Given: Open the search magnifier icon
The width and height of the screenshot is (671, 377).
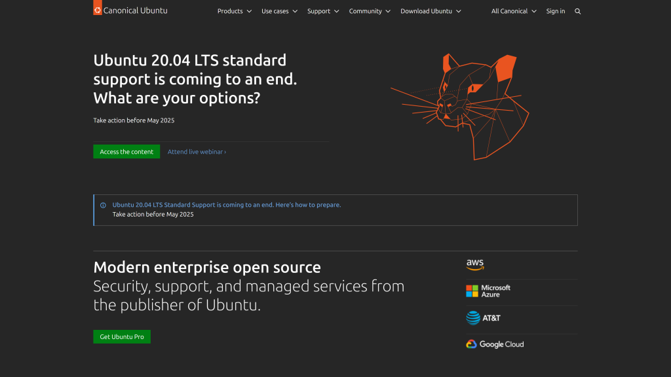Looking at the screenshot, I should (x=578, y=11).
